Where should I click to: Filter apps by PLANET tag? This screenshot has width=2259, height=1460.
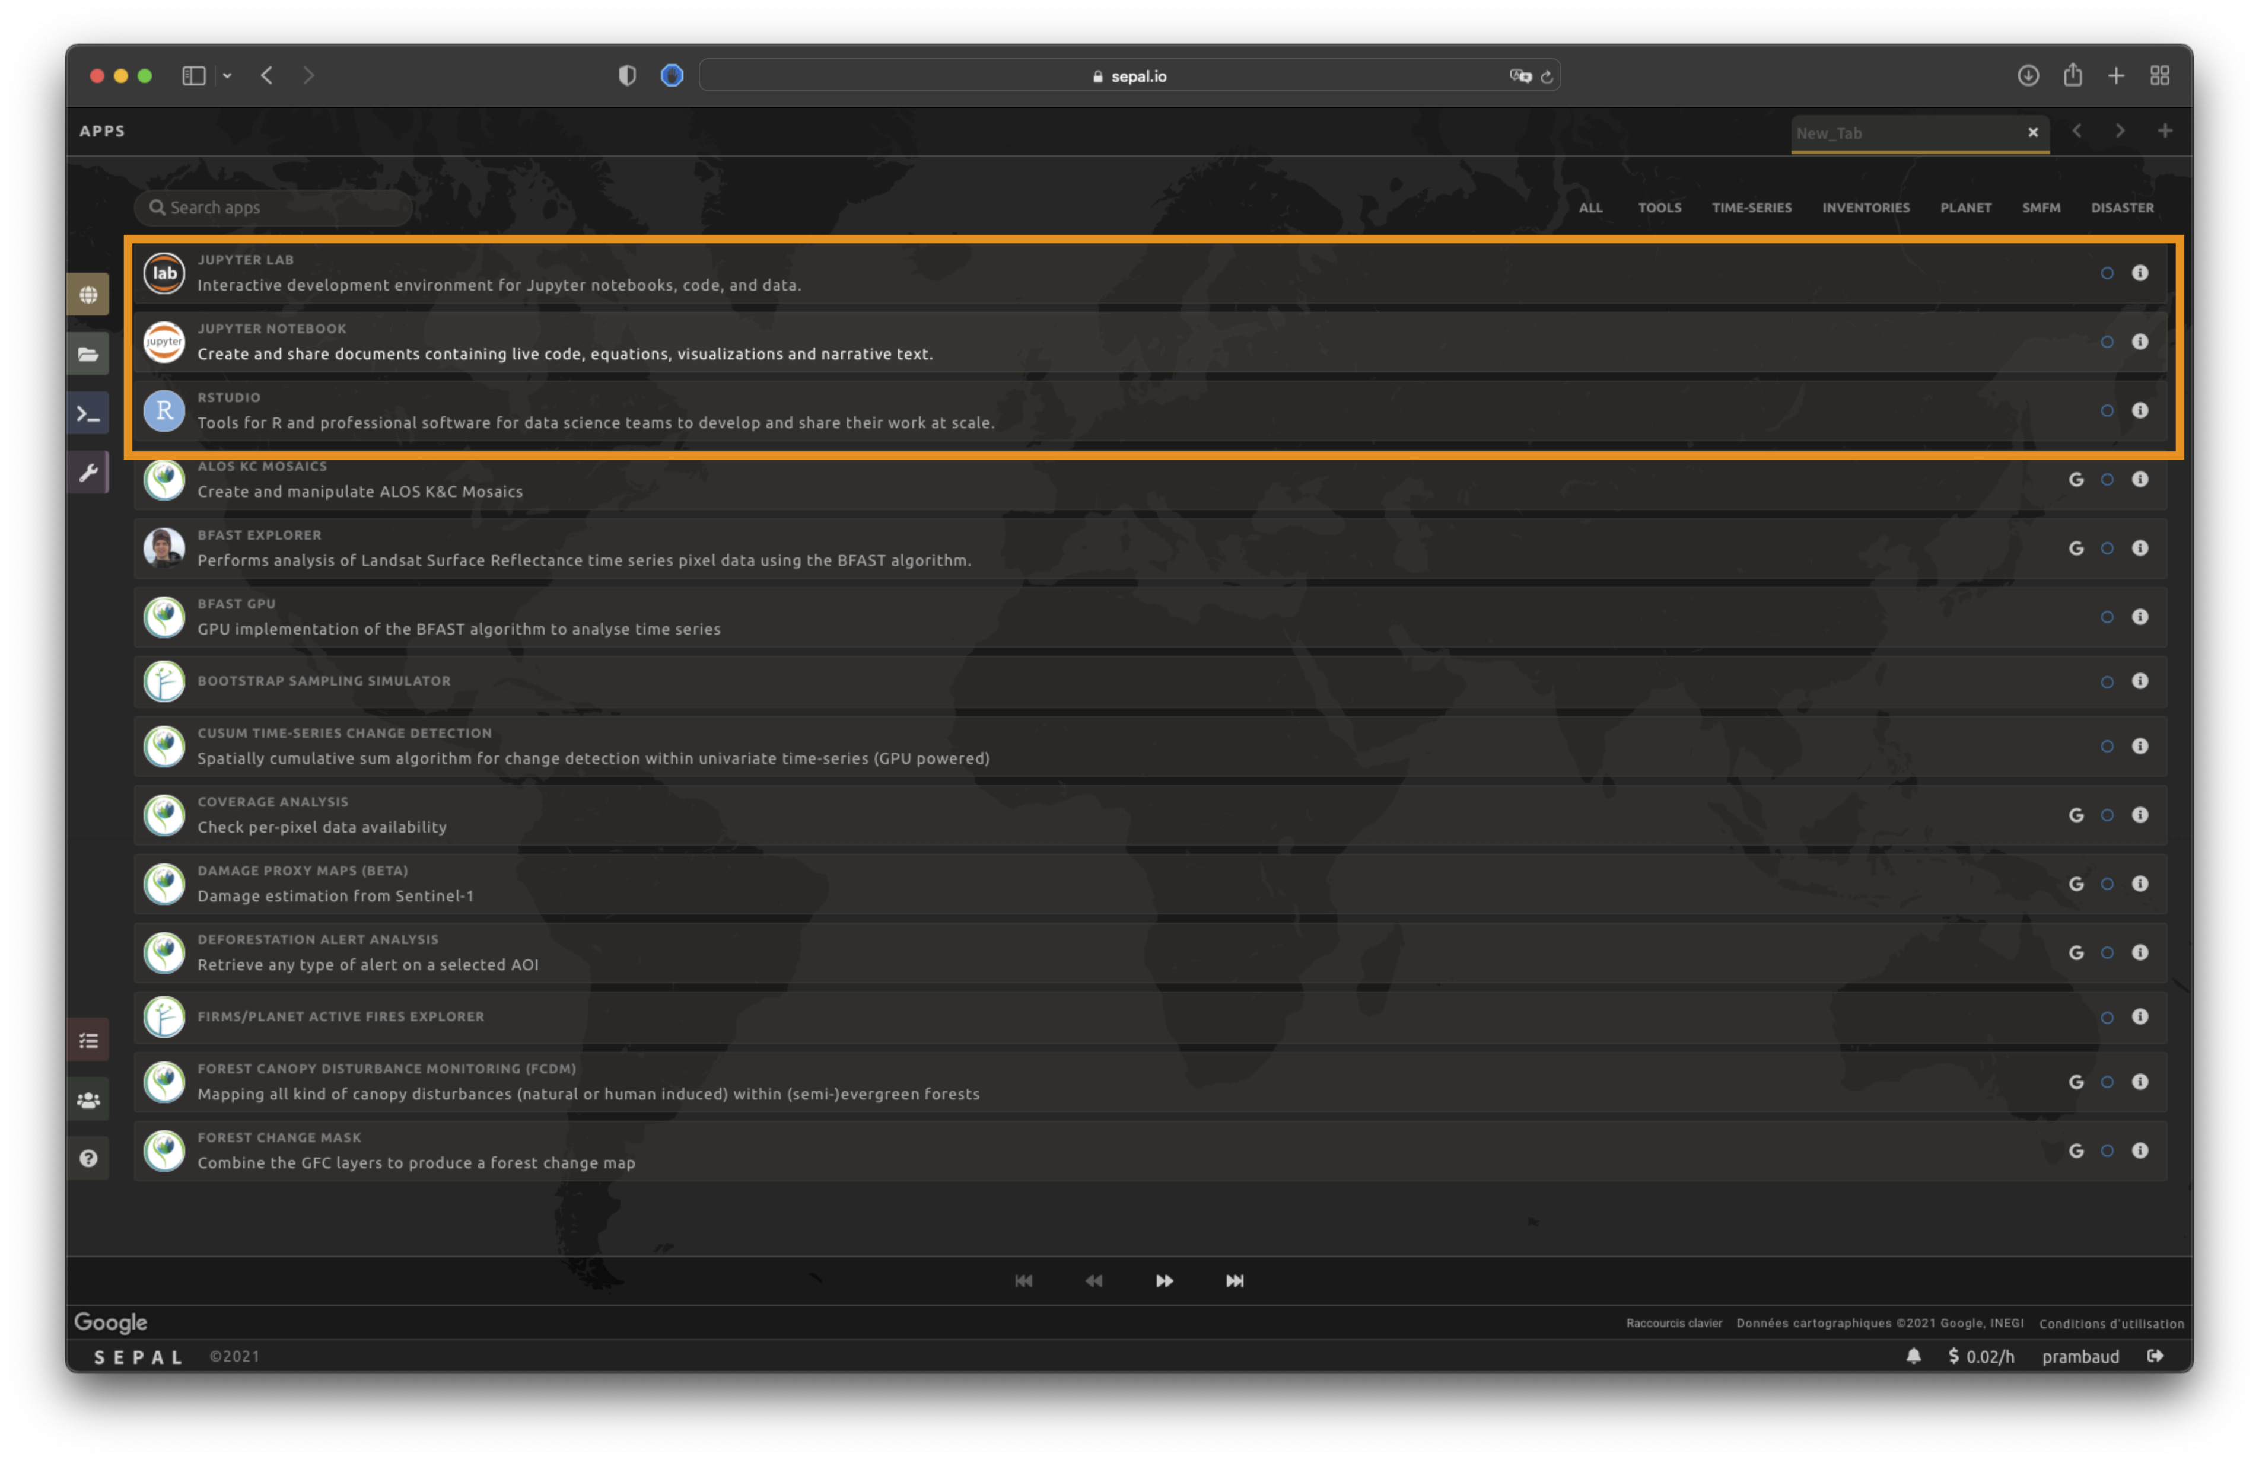click(x=1965, y=208)
